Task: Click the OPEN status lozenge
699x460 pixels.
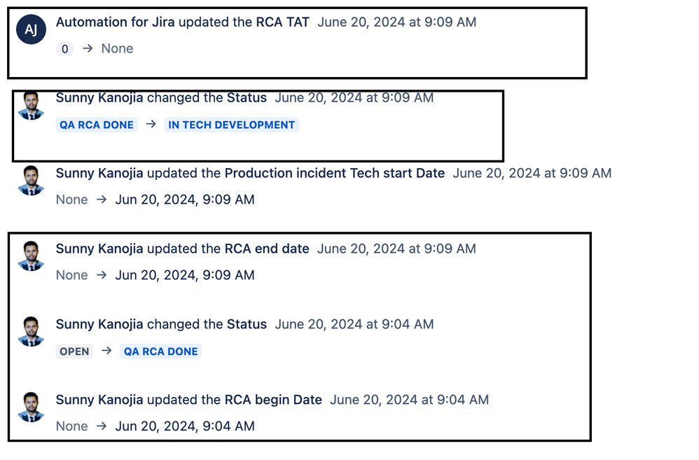Action: pos(74,351)
